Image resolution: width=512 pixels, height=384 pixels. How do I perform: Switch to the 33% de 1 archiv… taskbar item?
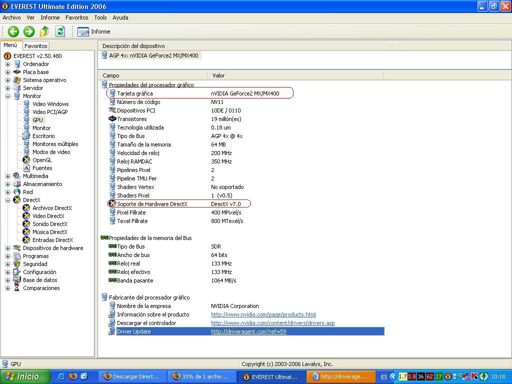pos(202,376)
